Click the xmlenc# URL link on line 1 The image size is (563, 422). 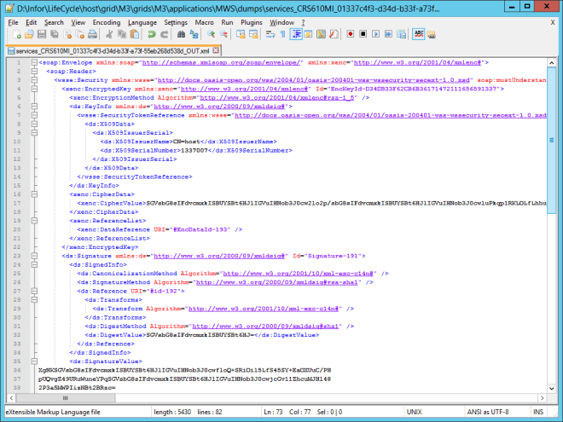pos(419,63)
